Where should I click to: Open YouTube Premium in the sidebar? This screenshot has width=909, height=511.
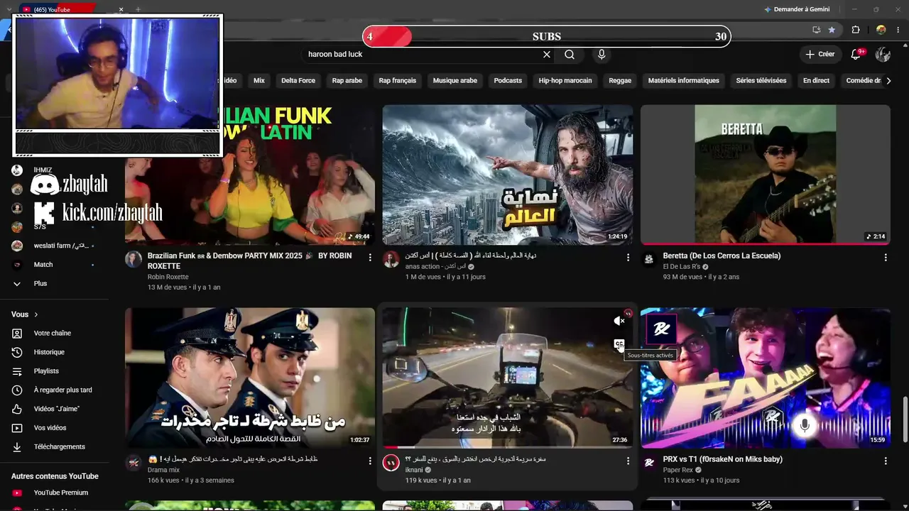tap(62, 493)
